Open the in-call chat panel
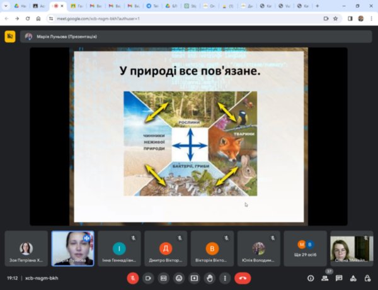The width and height of the screenshot is (378, 290). coord(339,277)
